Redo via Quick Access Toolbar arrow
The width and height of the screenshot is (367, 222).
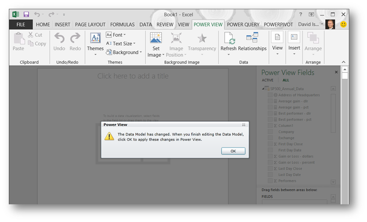pyautogui.click(x=51, y=14)
